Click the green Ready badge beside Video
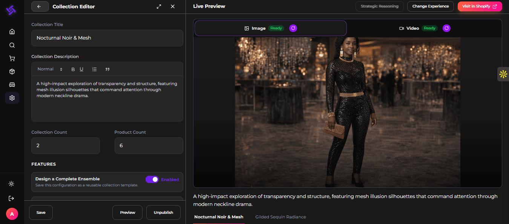Image resolution: width=509 pixels, height=224 pixels. click(x=429, y=28)
